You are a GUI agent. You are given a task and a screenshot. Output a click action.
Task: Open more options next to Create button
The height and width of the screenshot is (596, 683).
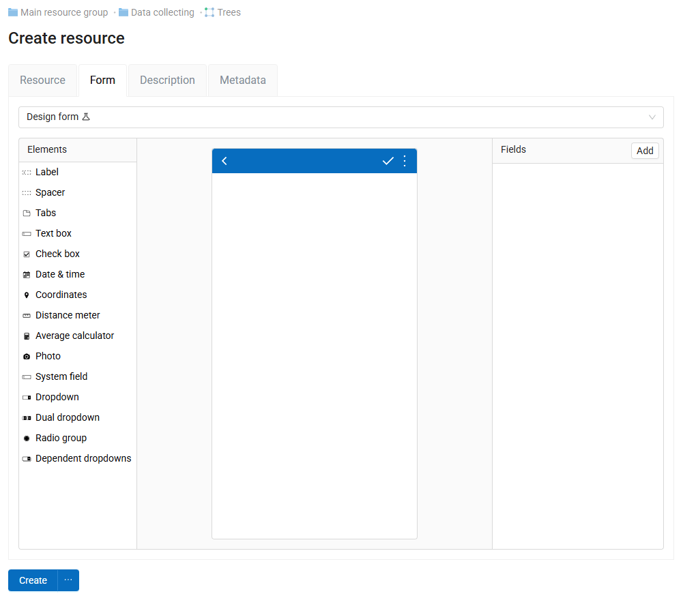(68, 580)
